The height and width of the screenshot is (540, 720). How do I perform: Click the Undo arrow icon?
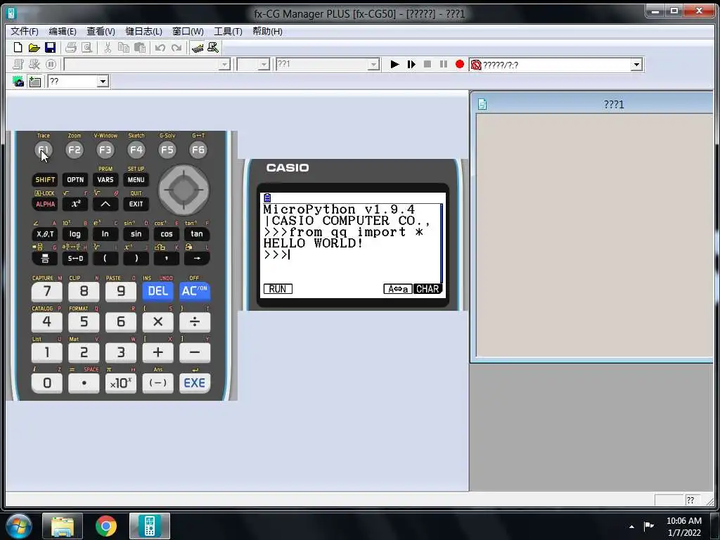pyautogui.click(x=160, y=48)
